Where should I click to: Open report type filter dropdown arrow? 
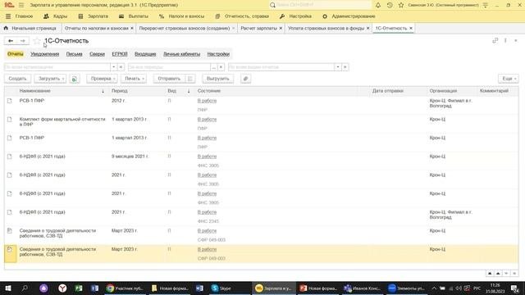pyautogui.click(x=337, y=67)
